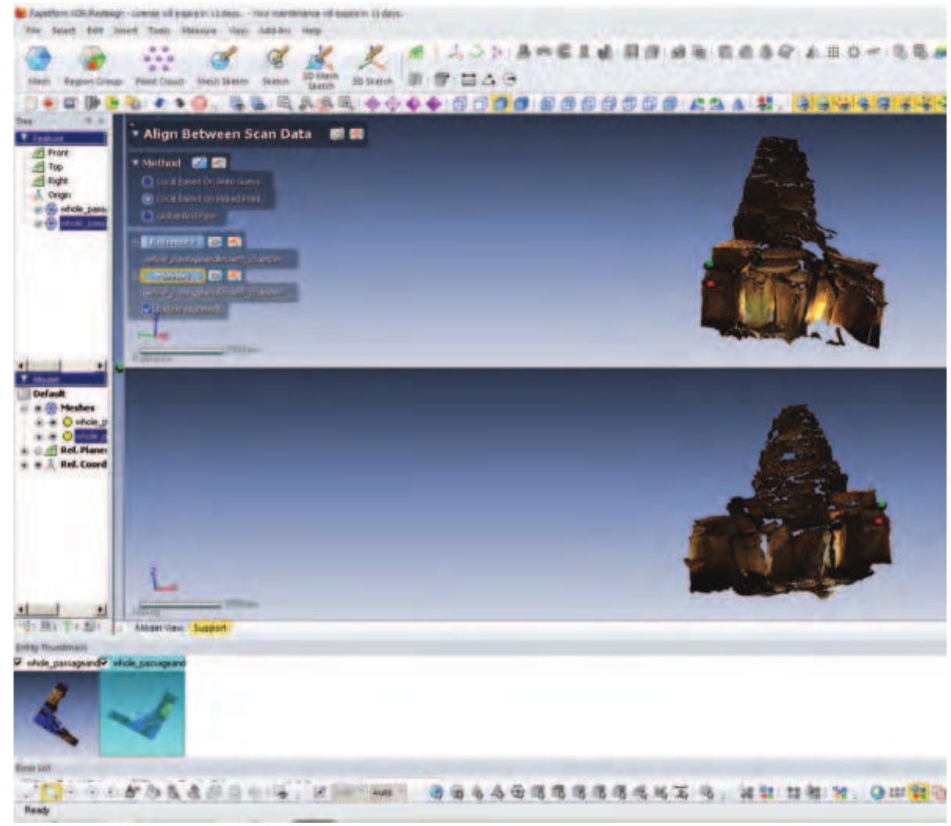Start the Mesh Sketch tool
The height and width of the screenshot is (826, 951).
click(x=223, y=61)
